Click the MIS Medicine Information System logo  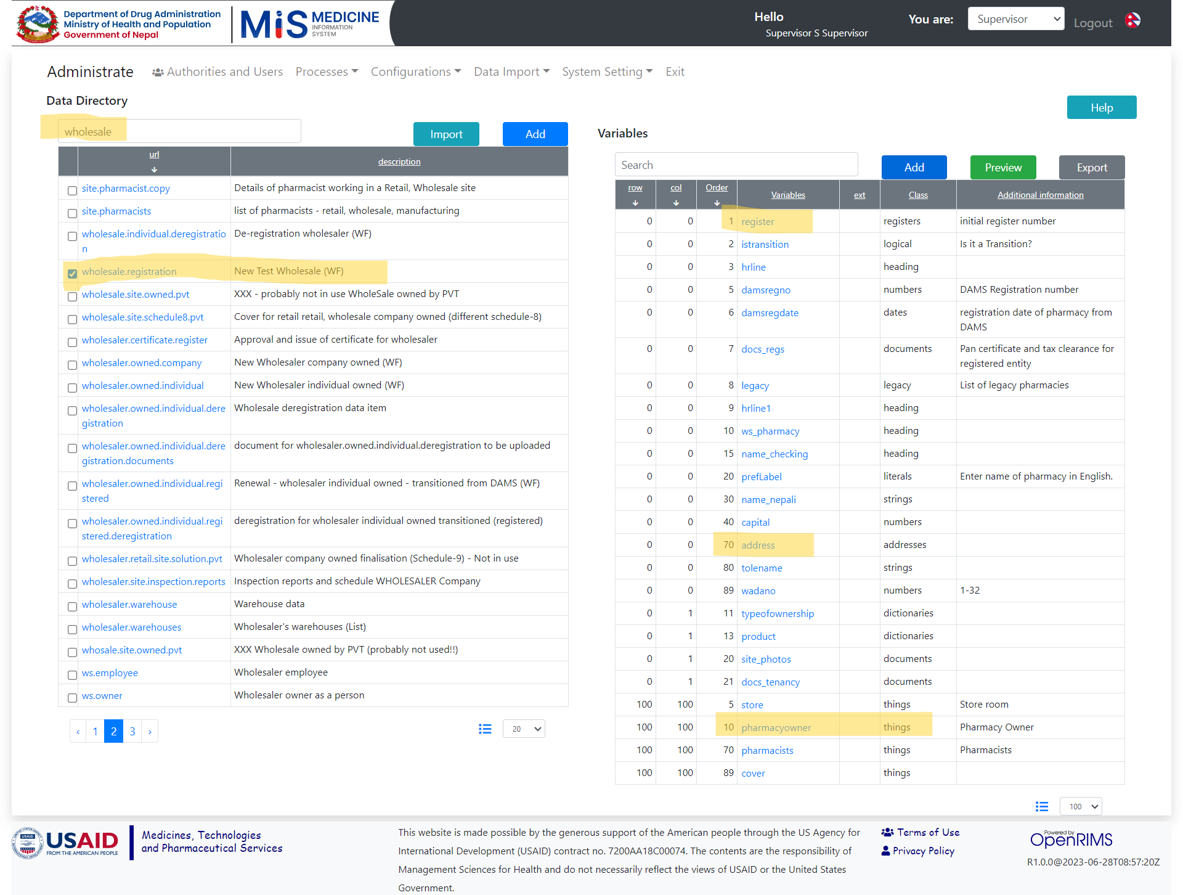click(309, 24)
